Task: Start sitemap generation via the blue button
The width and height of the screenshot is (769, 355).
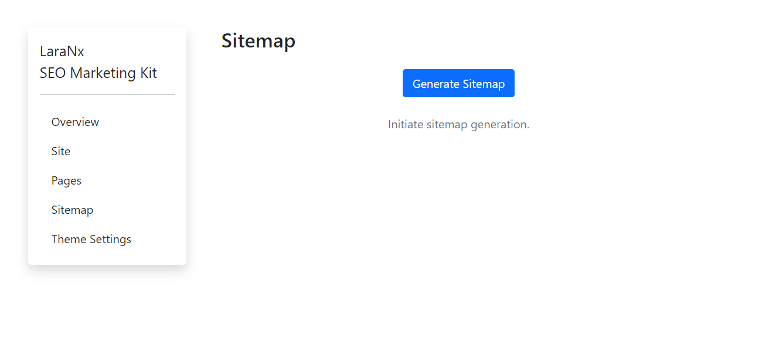Action: [x=458, y=83]
